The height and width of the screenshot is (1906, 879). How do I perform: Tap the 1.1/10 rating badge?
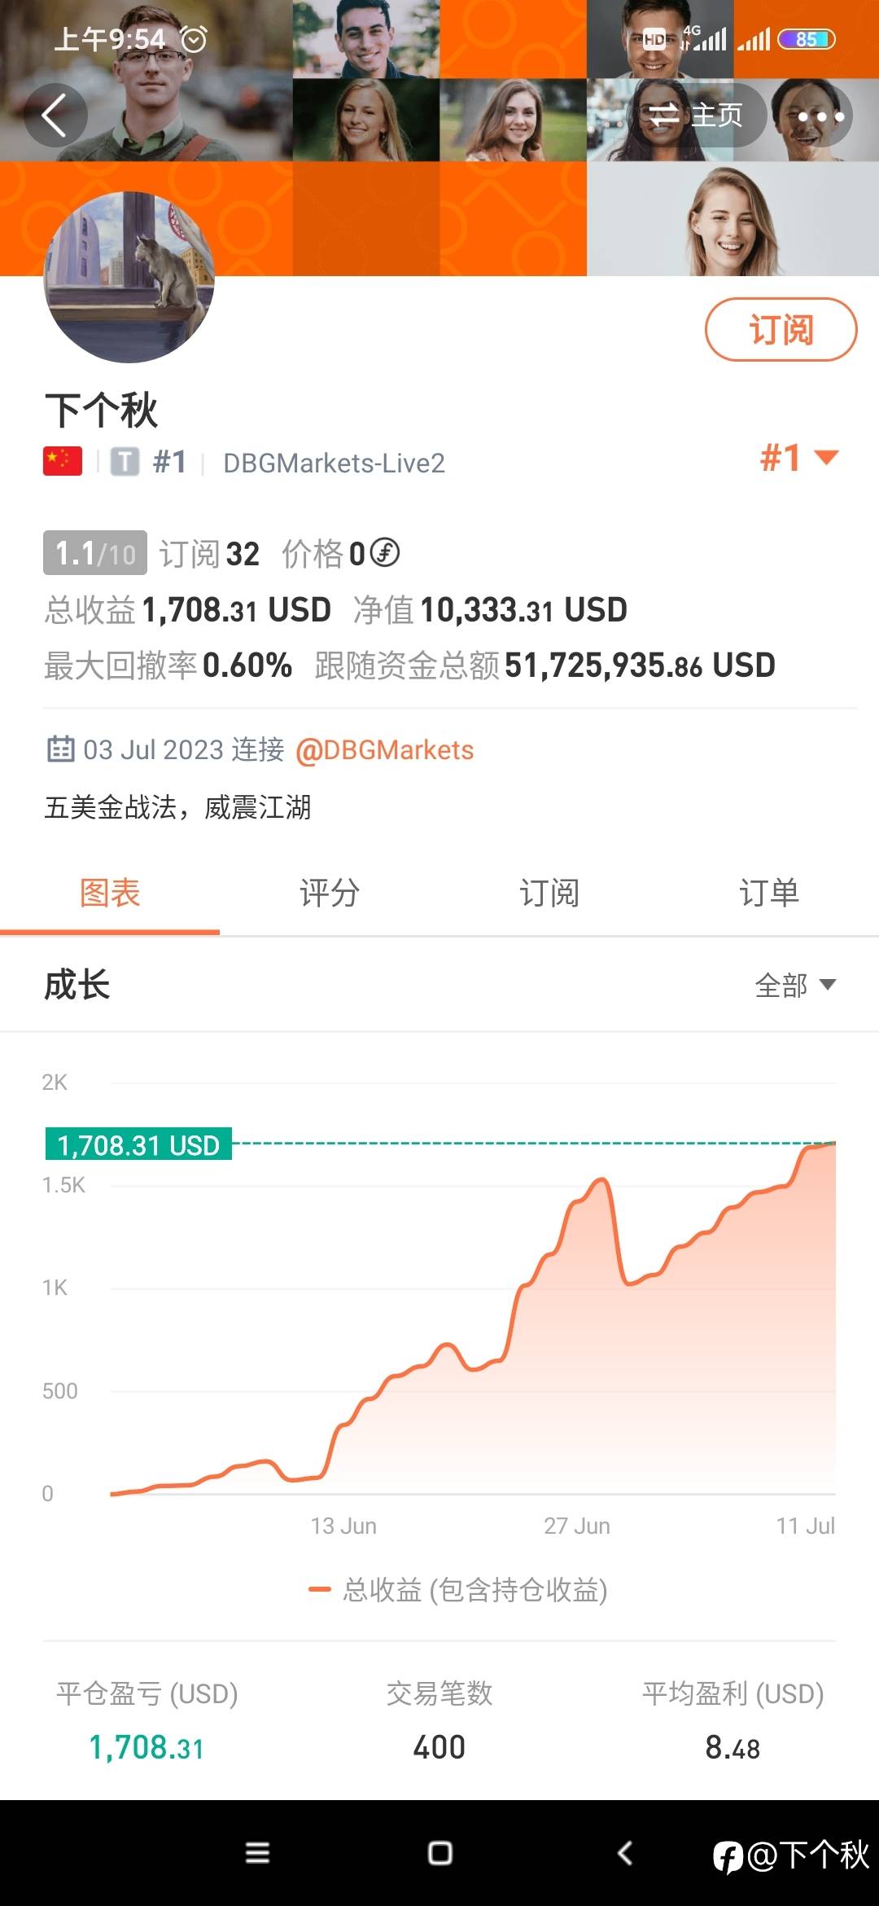(x=95, y=554)
